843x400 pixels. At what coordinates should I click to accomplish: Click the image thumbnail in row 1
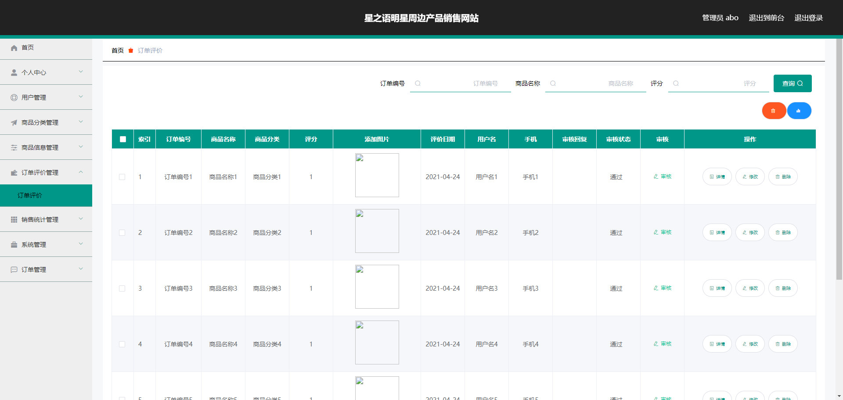(x=377, y=175)
